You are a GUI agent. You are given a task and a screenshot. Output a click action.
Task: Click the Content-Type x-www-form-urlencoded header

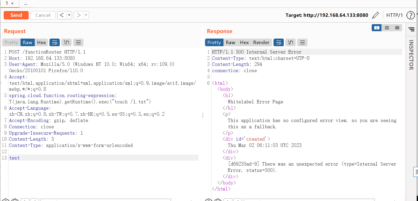tap(71, 145)
